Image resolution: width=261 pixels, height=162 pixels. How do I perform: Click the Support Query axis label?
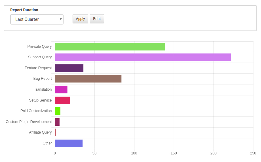tap(40, 57)
